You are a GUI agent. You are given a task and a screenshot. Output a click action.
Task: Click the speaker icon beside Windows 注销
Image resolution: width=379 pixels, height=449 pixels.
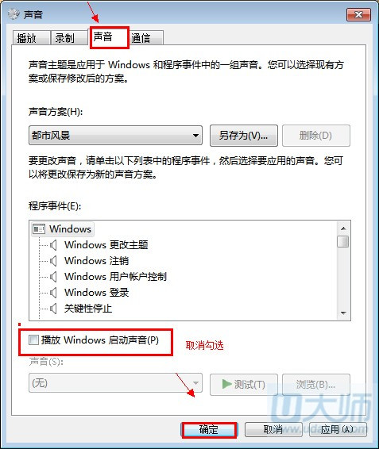click(53, 261)
